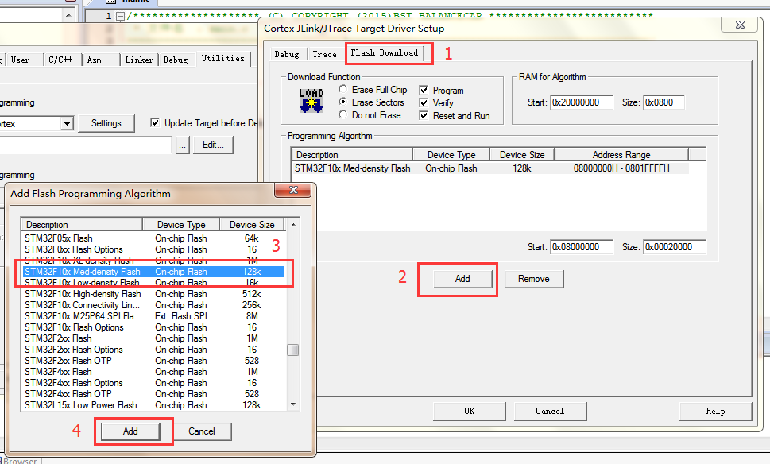Collapse code fold marker on line 1
The height and width of the screenshot is (464, 770).
click(x=120, y=16)
